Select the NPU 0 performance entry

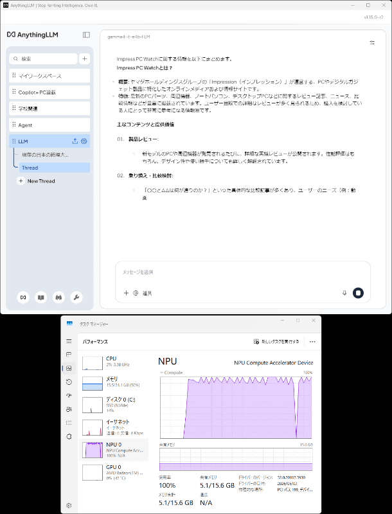tap(113, 450)
